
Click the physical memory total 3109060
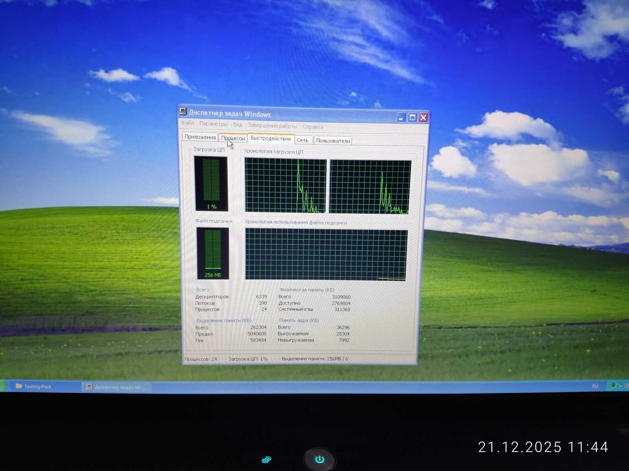tap(341, 297)
